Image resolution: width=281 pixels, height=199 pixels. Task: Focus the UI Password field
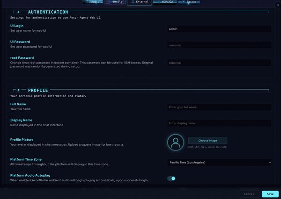(219, 45)
